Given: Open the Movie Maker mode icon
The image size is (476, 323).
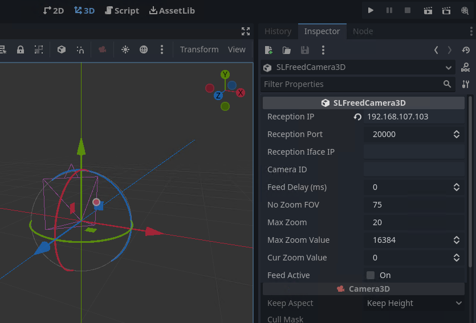Looking at the screenshot, I should [465, 11].
